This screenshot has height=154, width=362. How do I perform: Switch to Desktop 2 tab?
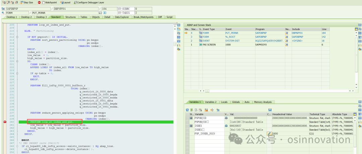(26, 17)
